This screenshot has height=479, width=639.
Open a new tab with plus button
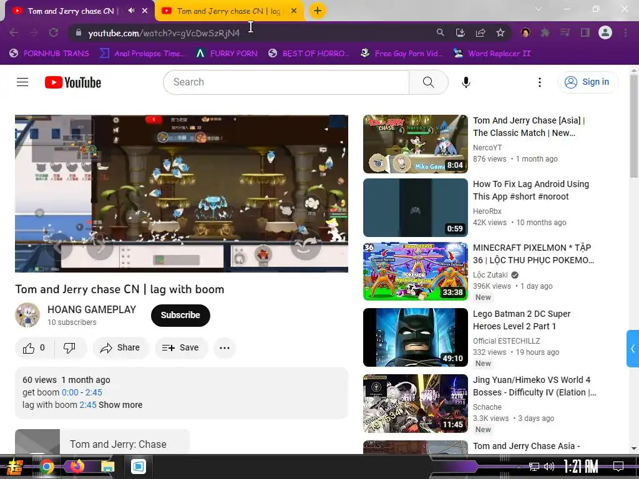pos(318,11)
